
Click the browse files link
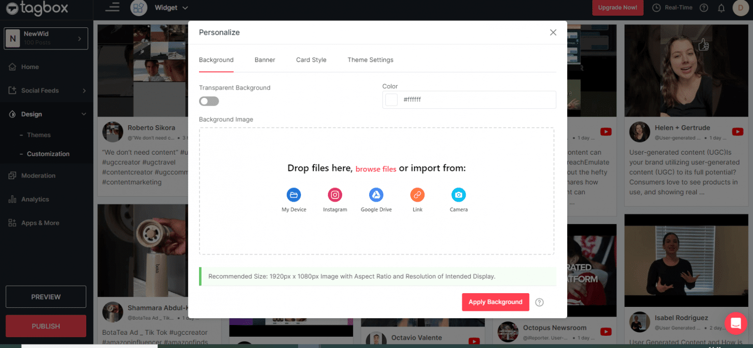click(376, 169)
